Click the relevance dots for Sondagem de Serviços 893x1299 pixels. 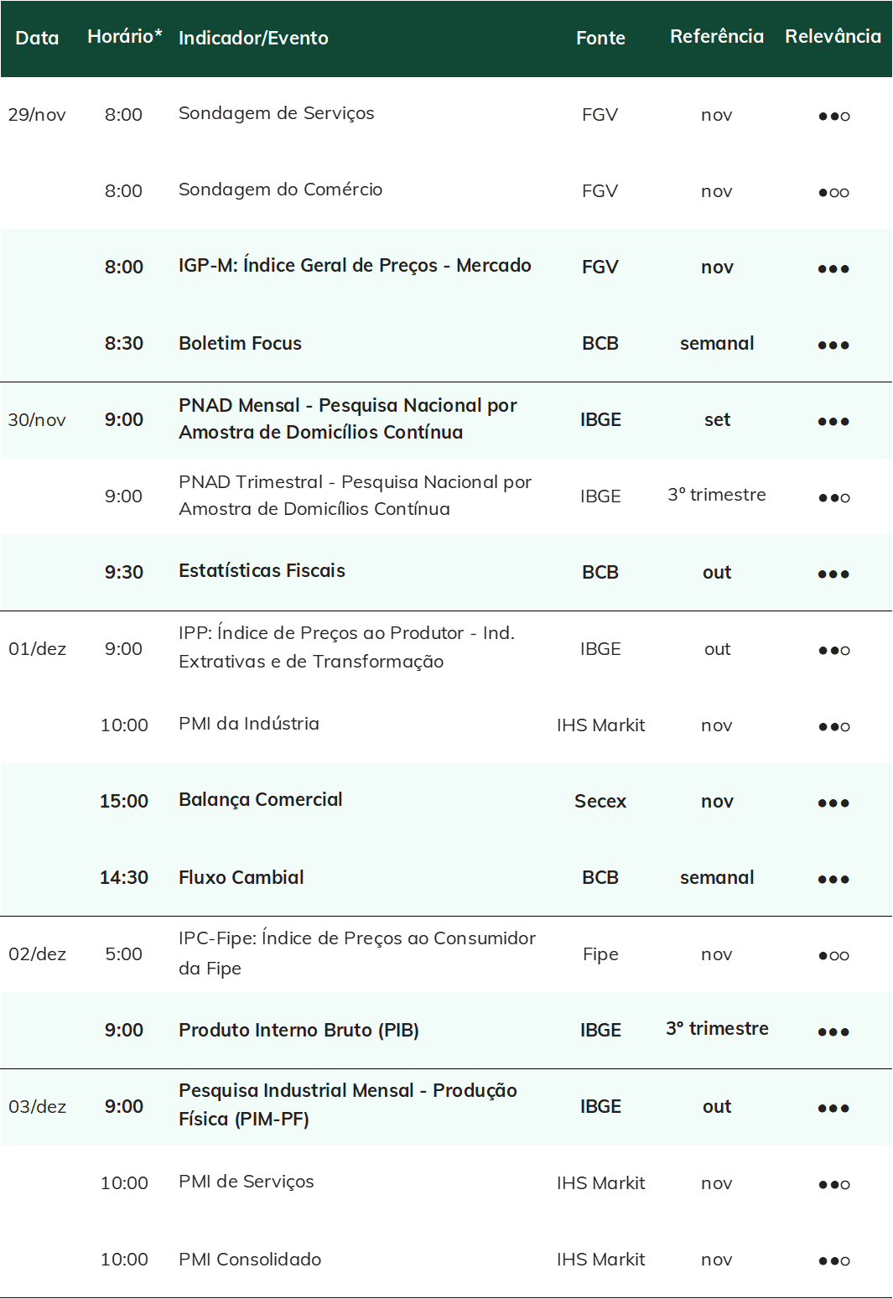click(x=833, y=117)
